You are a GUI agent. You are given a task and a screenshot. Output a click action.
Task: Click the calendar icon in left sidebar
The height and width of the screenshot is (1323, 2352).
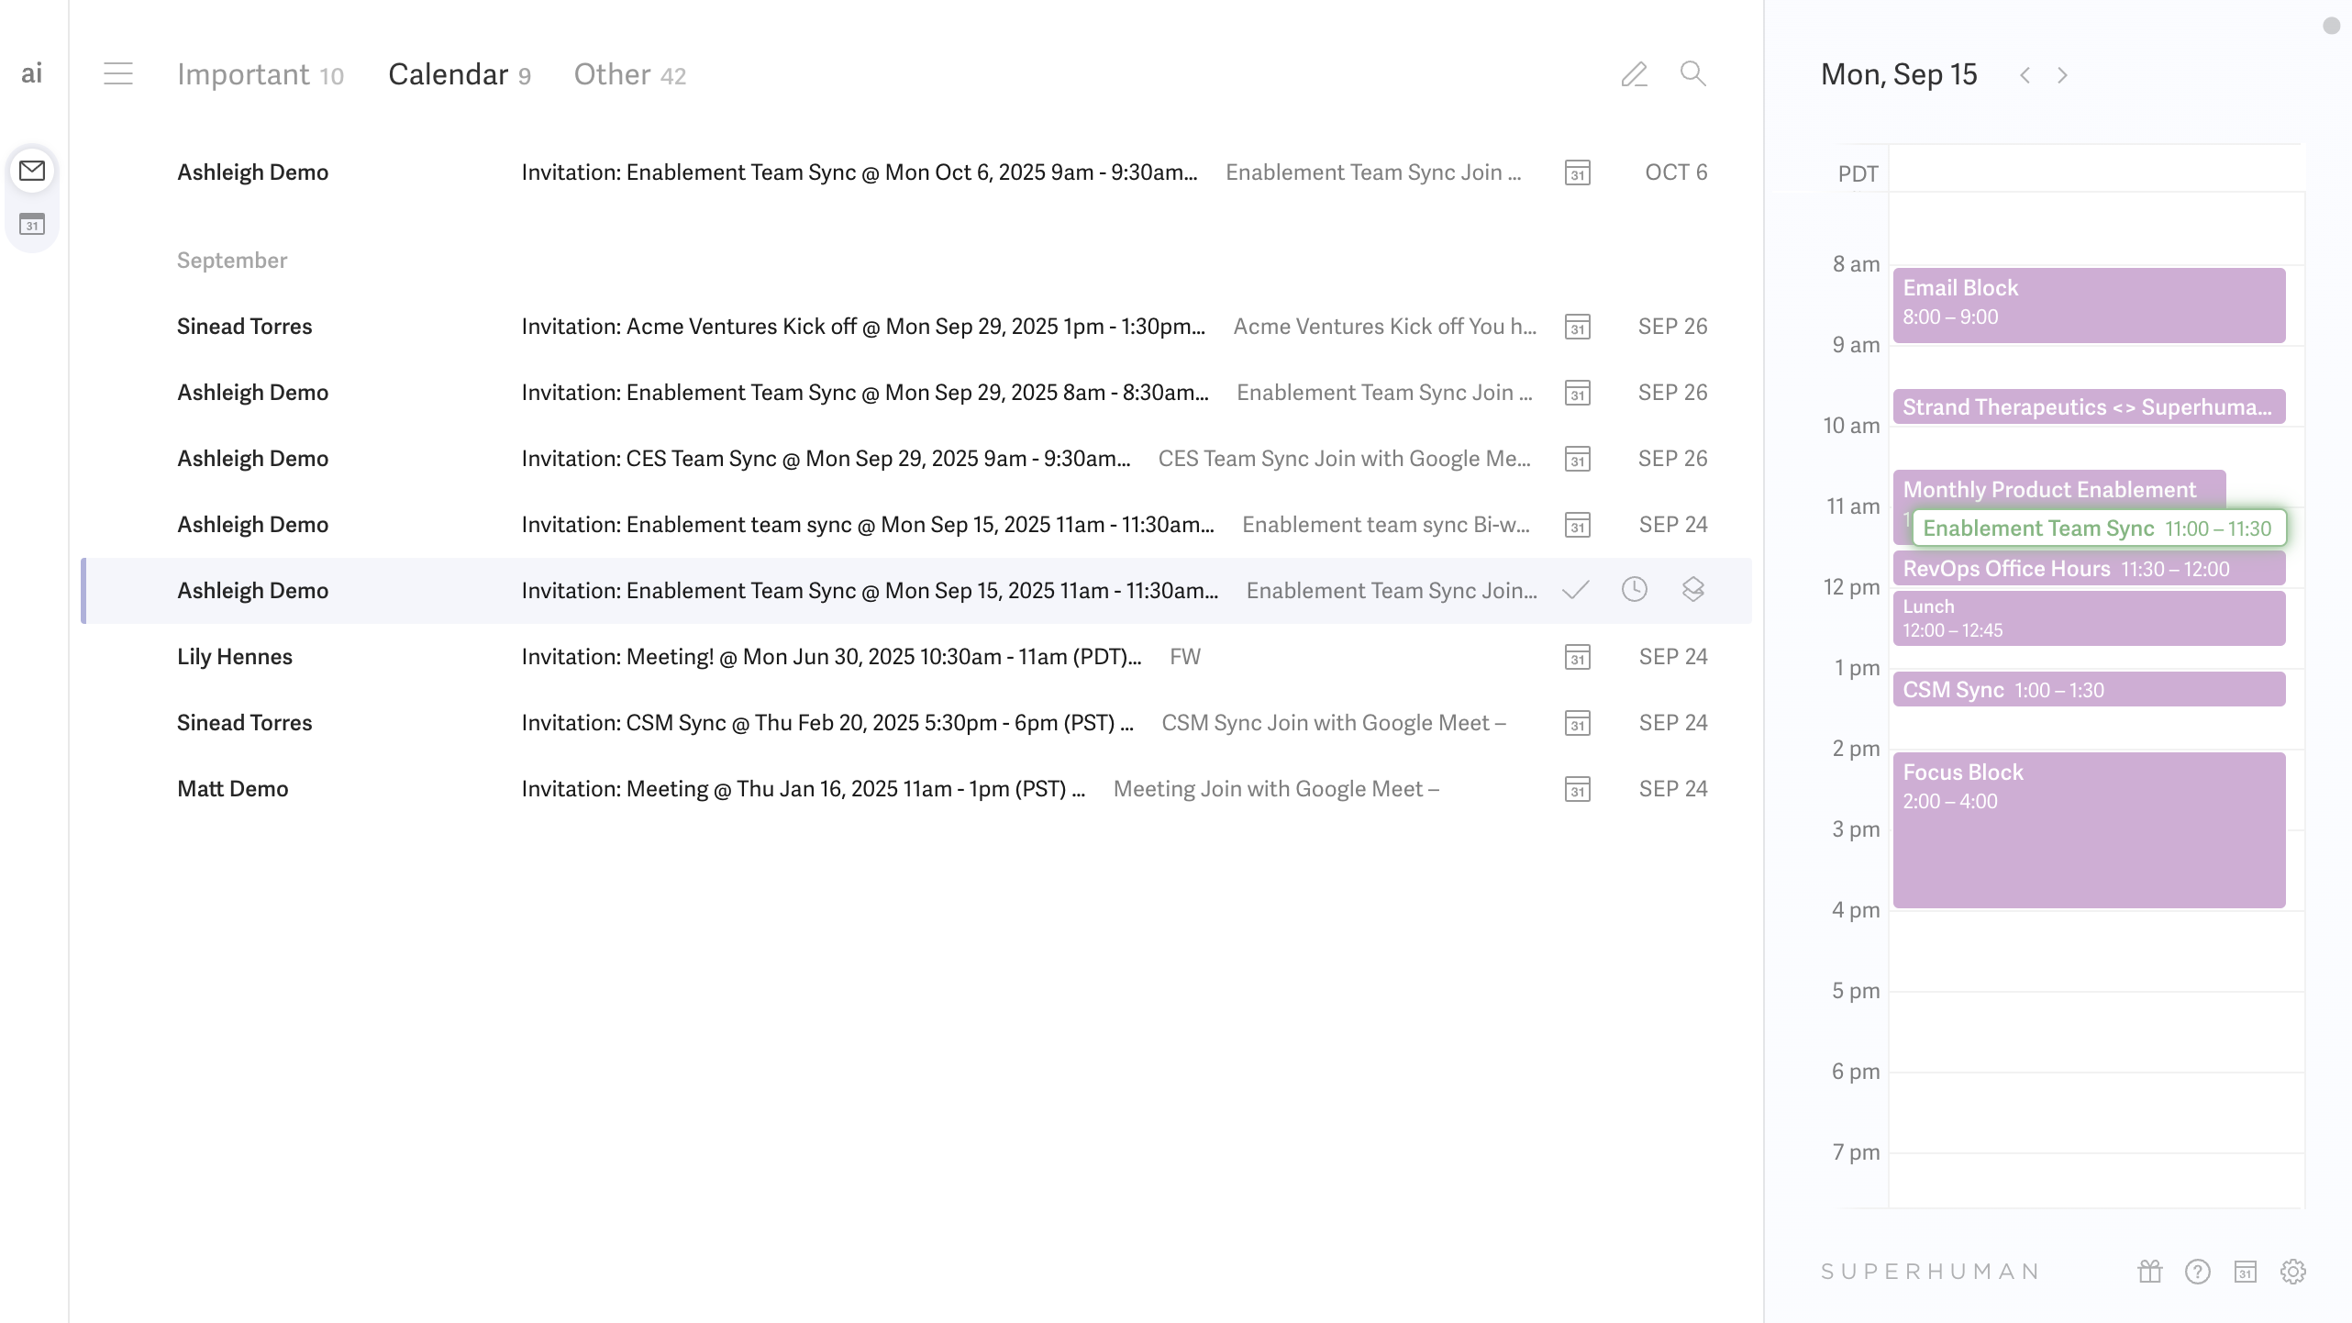32,224
